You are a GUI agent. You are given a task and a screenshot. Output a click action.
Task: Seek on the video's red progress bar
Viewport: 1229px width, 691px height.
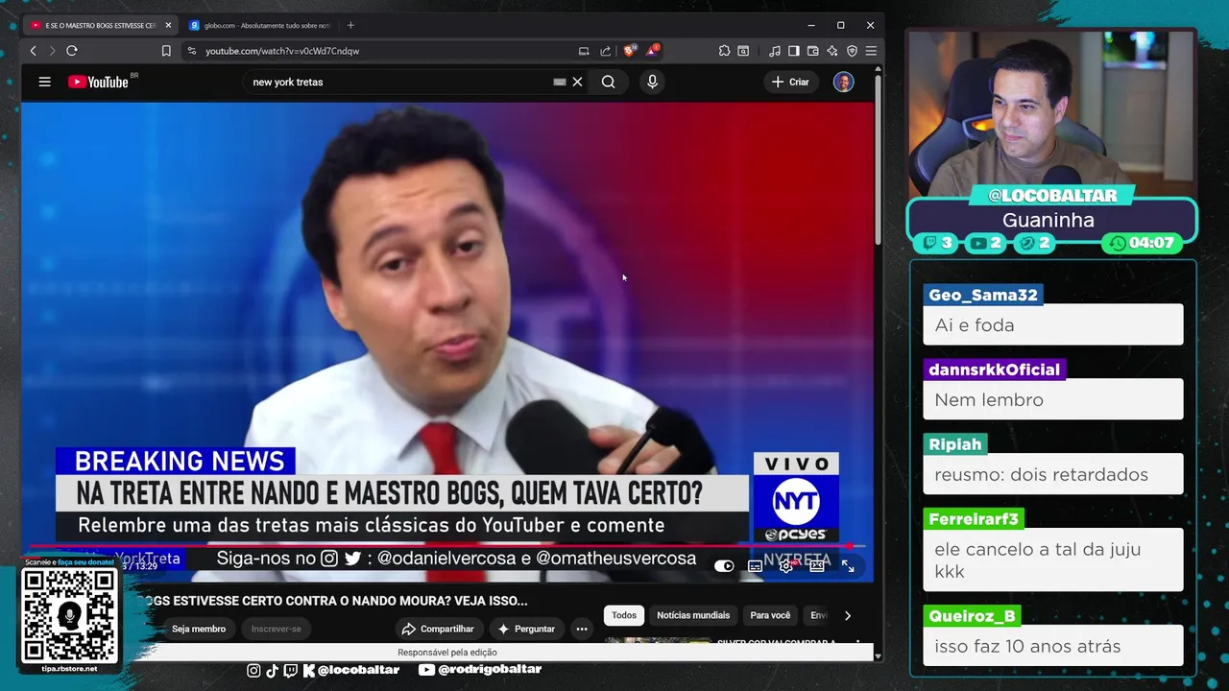click(447, 546)
